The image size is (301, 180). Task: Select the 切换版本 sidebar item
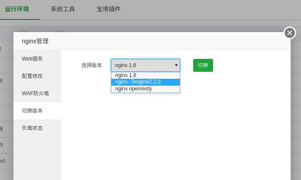(37, 111)
